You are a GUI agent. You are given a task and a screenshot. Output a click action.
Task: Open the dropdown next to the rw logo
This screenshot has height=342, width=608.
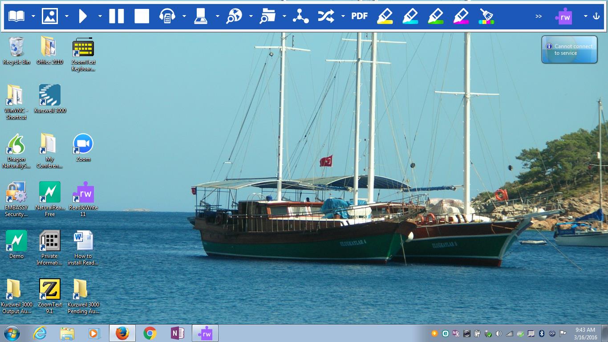pyautogui.click(x=585, y=16)
